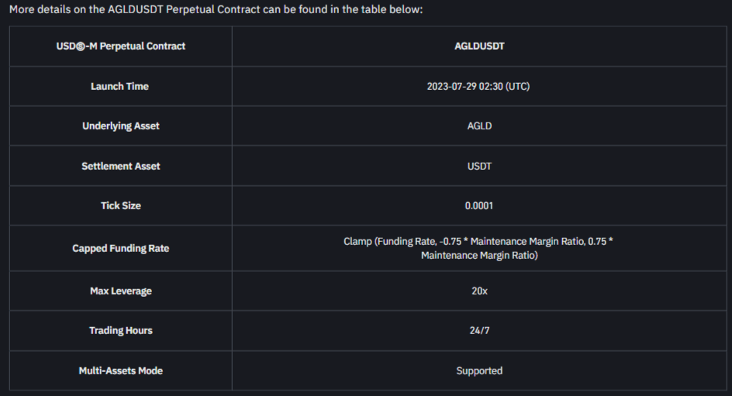Select the Clamp funding rate formula text
Image resolution: width=732 pixels, height=396 pixels.
point(478,248)
